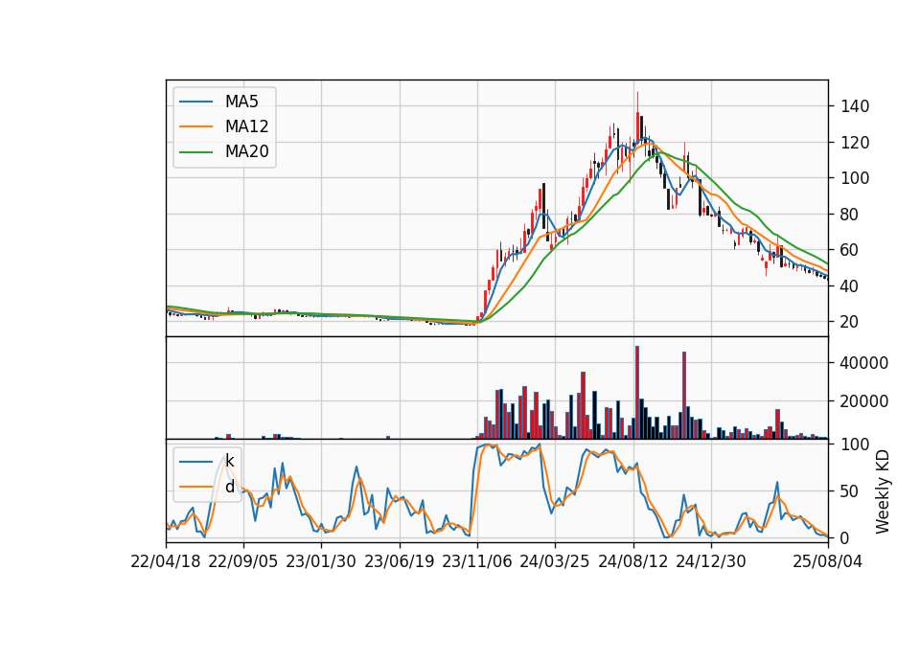The height and width of the screenshot is (661, 920).
Task: Click the MA12 legend label
Action: [x=246, y=126]
